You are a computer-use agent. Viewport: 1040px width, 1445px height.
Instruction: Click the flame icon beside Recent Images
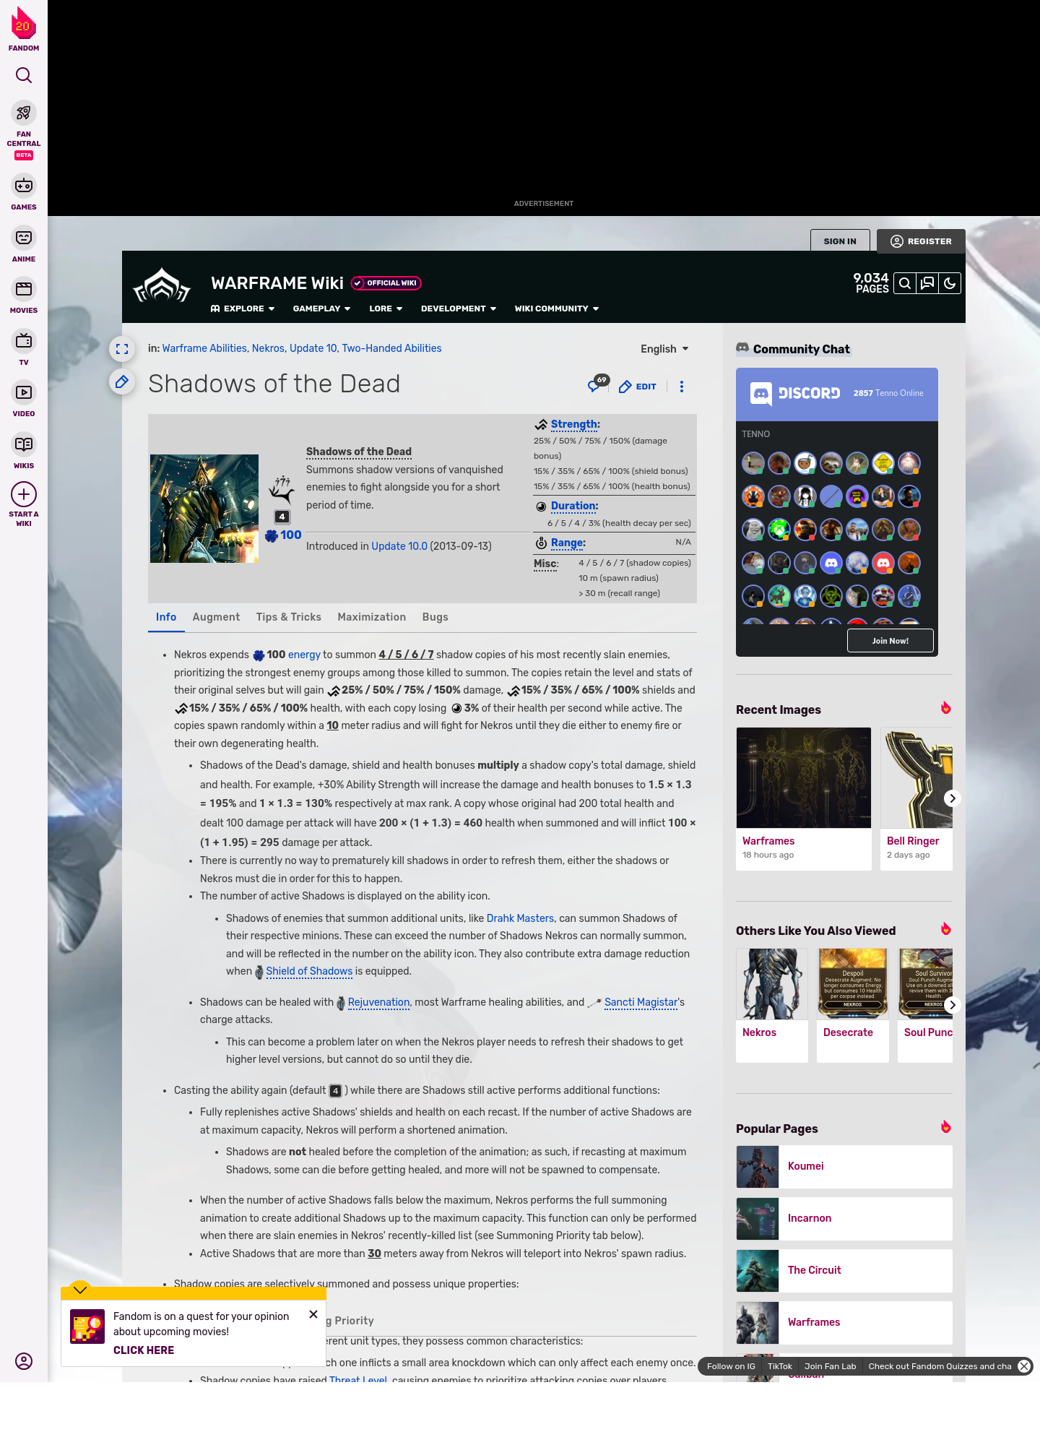coord(946,708)
